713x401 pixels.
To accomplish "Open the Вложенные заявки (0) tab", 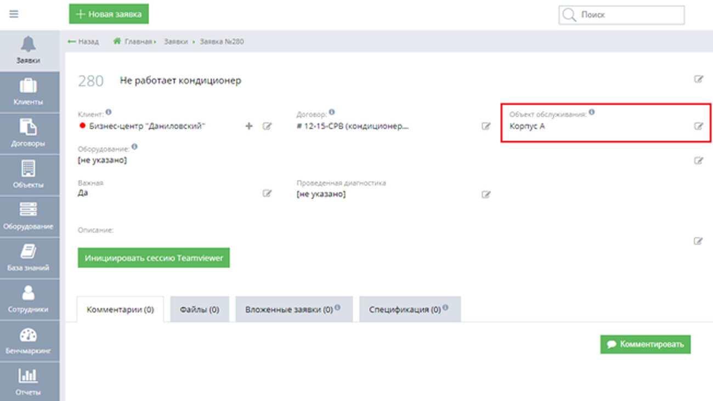I will click(x=293, y=309).
